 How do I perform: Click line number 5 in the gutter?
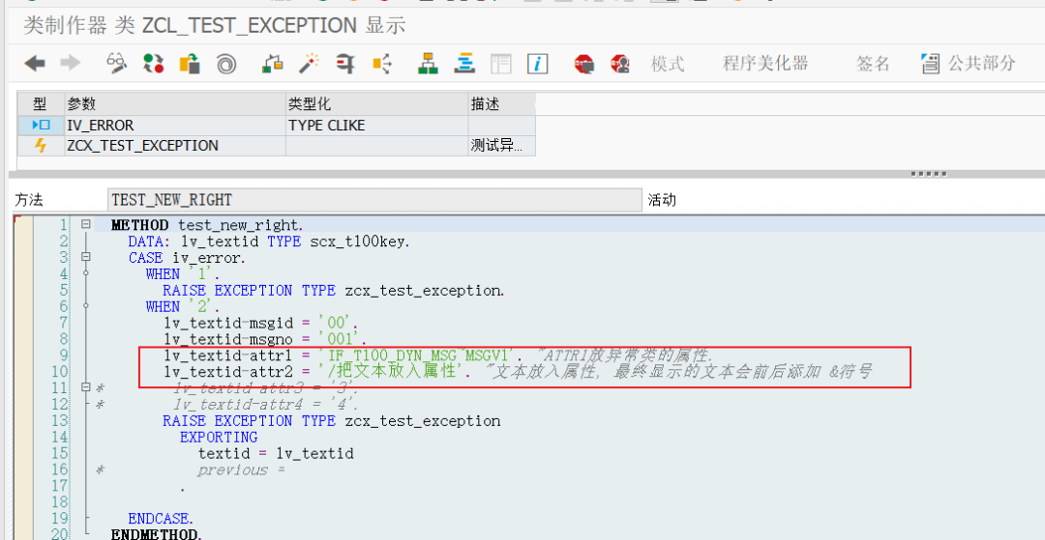click(63, 290)
